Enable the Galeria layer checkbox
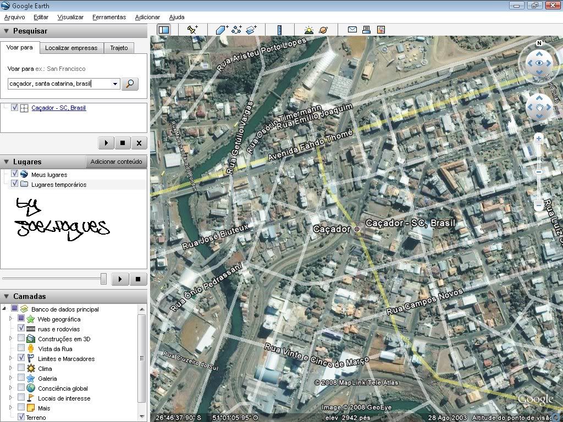This screenshot has width=563, height=422. click(21, 377)
